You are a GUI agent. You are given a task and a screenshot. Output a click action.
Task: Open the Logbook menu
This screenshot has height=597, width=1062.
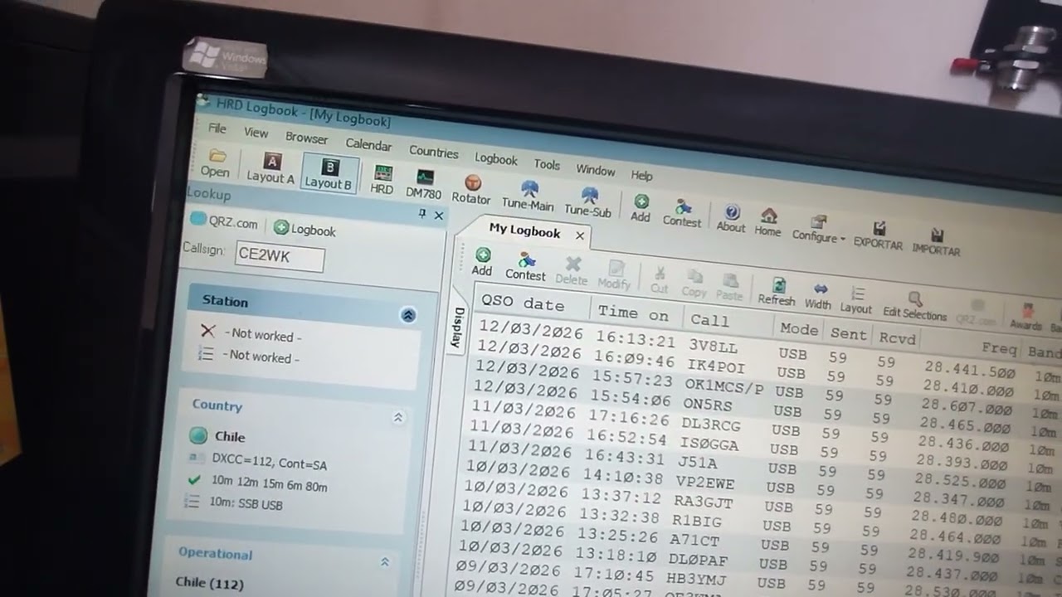pyautogui.click(x=496, y=160)
